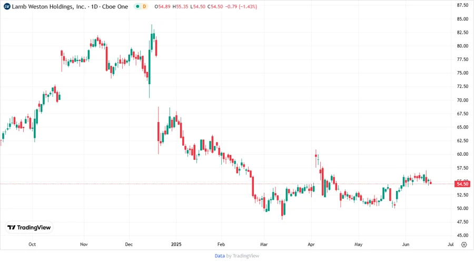
Task: Click the 57.50 price axis label
Action: click(462, 167)
